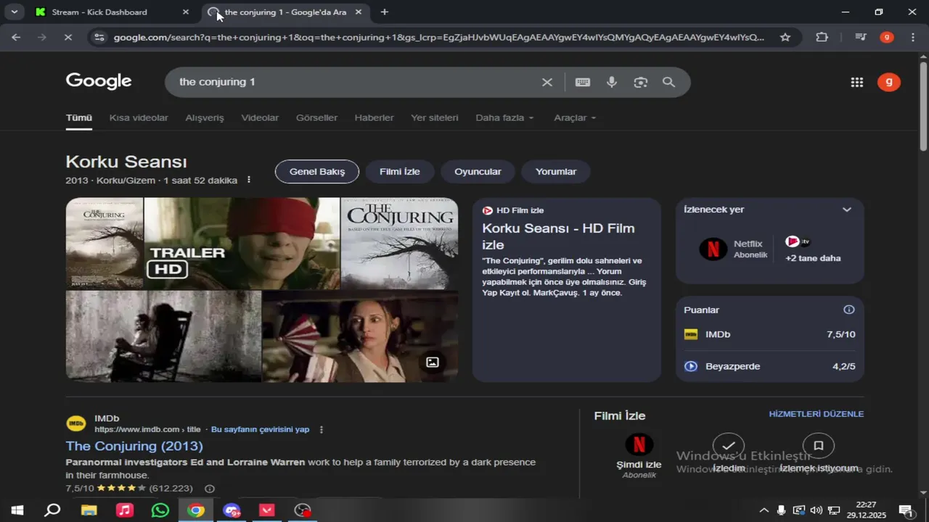This screenshot has height=522, width=929.
Task: Switch to the Haberler tab
Action: 374,117
